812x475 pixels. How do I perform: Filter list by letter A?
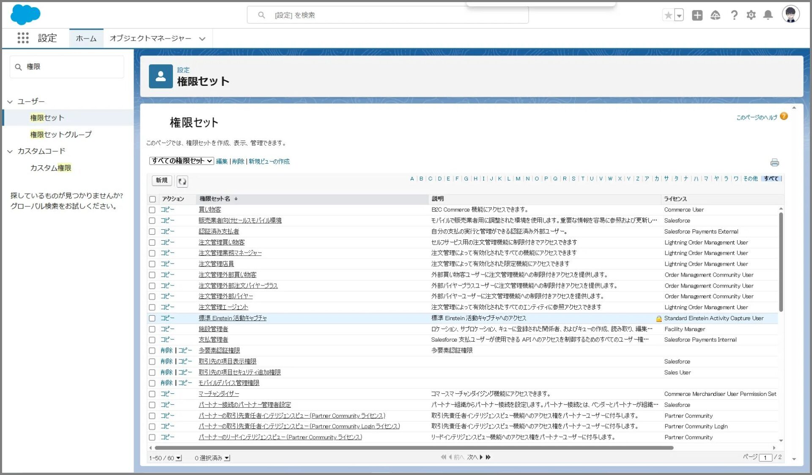coord(412,178)
